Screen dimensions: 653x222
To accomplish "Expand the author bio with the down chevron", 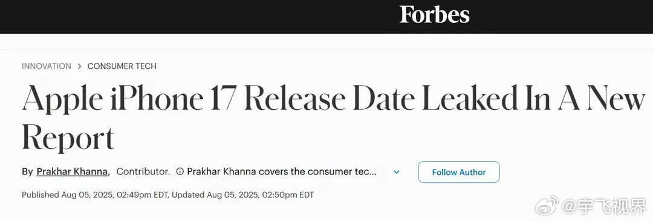I will [397, 172].
